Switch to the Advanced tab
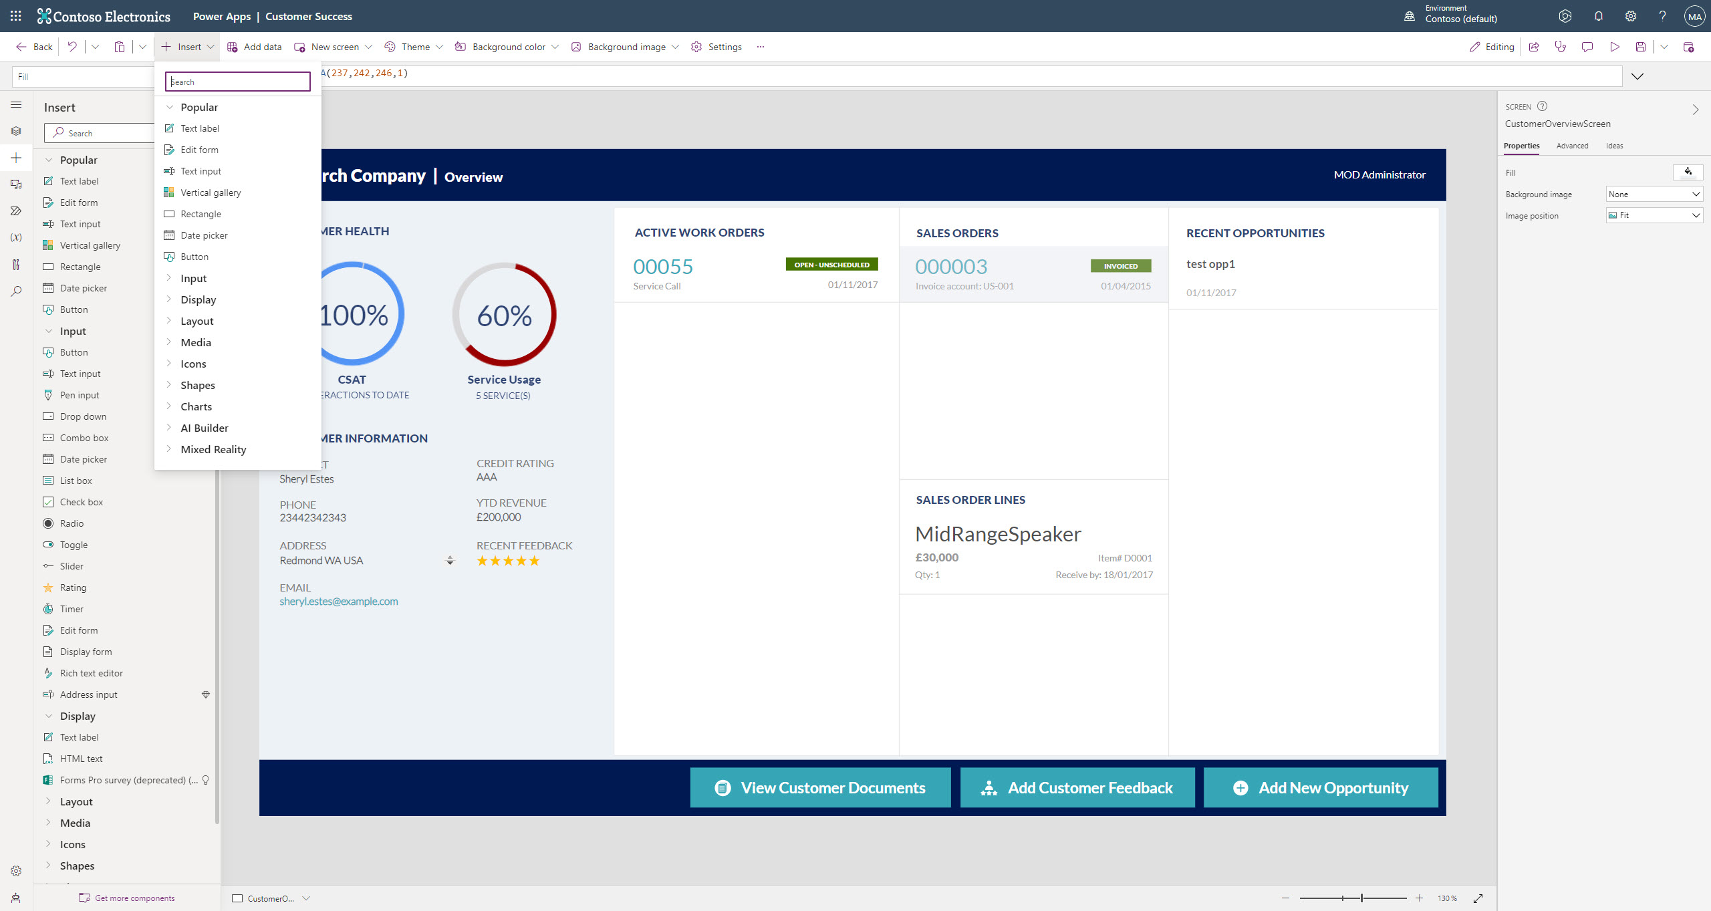 coord(1572,146)
